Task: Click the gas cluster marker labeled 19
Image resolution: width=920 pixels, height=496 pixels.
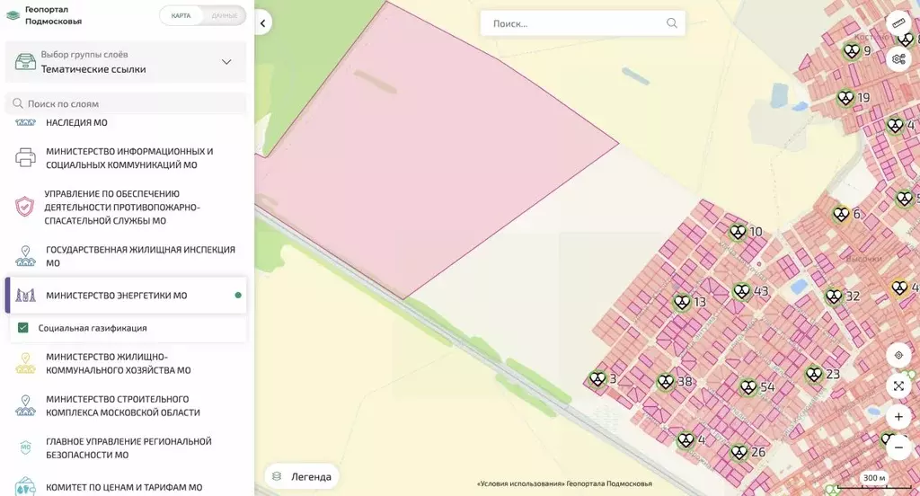Action: click(x=845, y=97)
